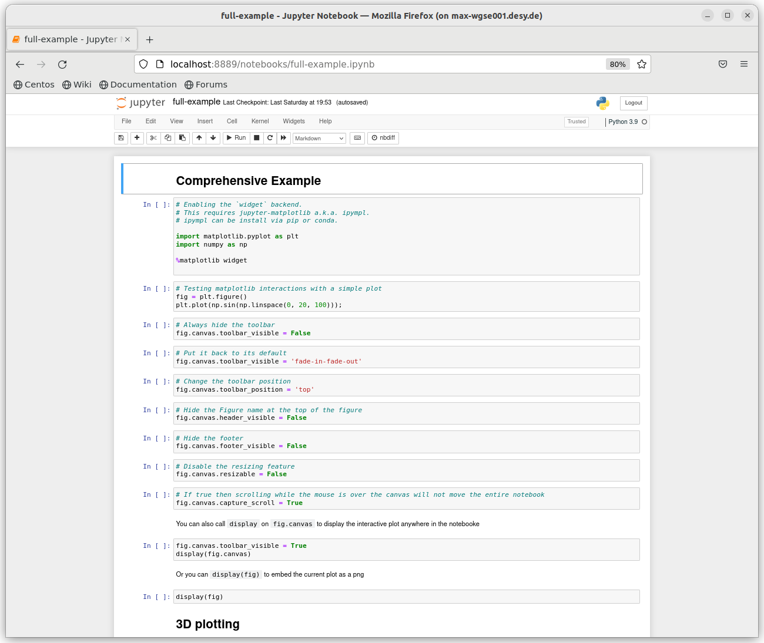Open the command palette keyboard icon

click(x=357, y=138)
